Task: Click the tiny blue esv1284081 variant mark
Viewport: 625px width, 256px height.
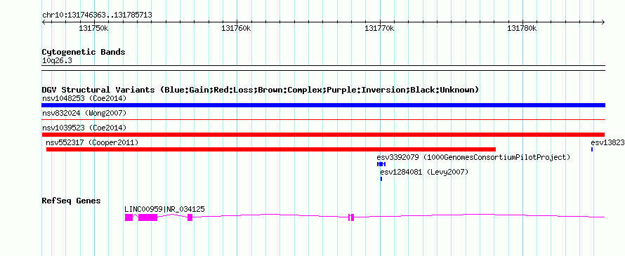Action: click(381, 179)
